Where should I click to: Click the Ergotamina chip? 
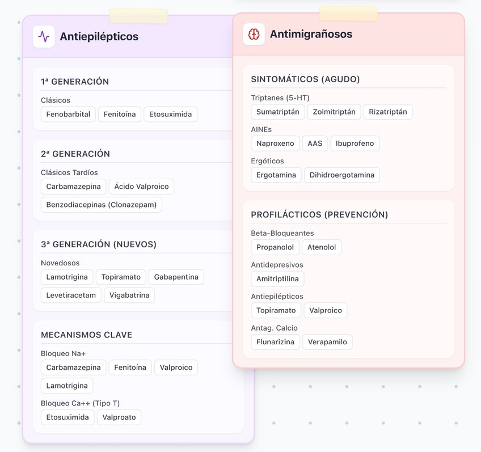[x=276, y=175]
